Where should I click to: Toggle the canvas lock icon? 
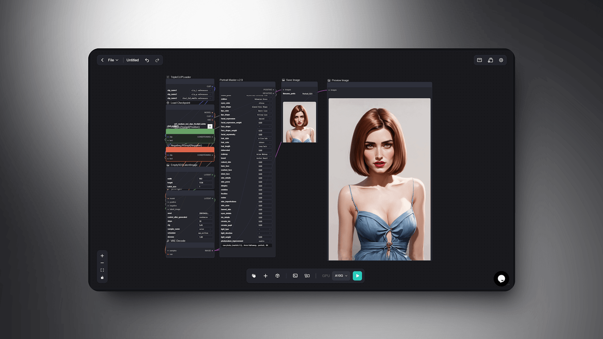[x=102, y=278]
